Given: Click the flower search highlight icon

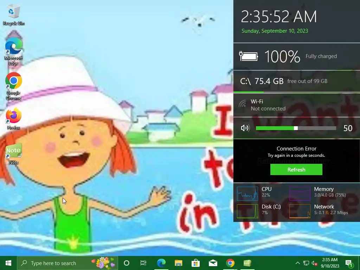Looking at the screenshot, I should pos(103,263).
